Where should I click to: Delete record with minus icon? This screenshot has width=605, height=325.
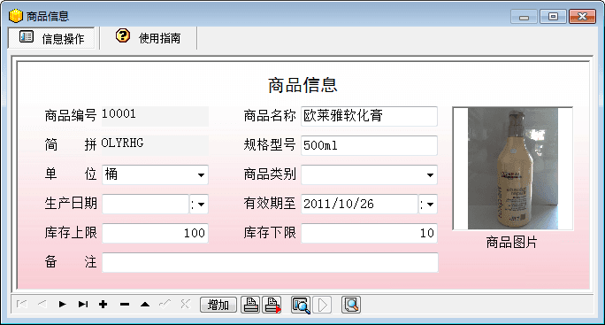[124, 305]
